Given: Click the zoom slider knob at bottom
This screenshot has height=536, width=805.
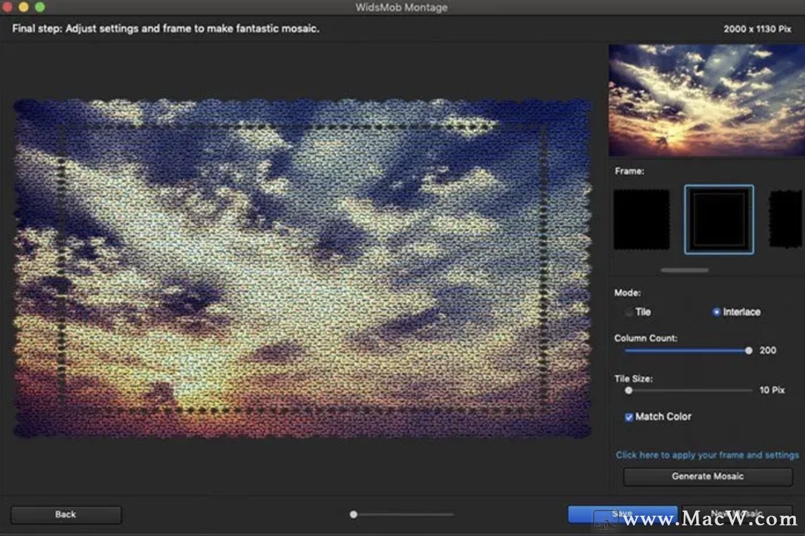Looking at the screenshot, I should tap(353, 515).
